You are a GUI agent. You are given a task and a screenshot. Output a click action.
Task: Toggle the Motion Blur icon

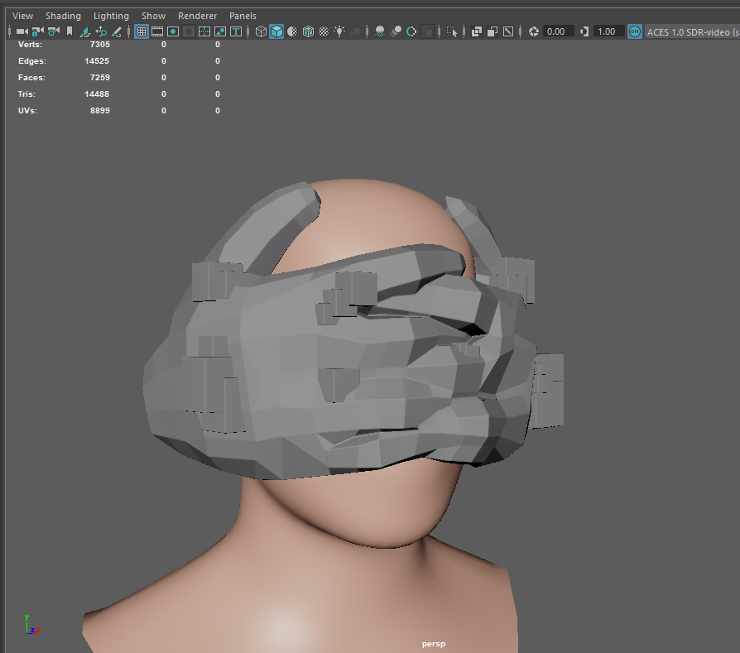point(396,31)
